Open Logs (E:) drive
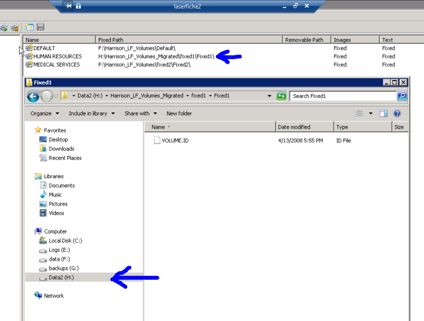 pos(59,250)
